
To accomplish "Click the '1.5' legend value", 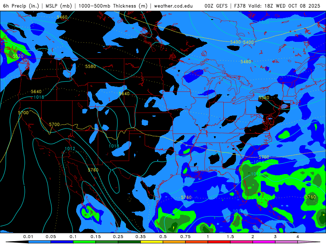I will [230, 237].
